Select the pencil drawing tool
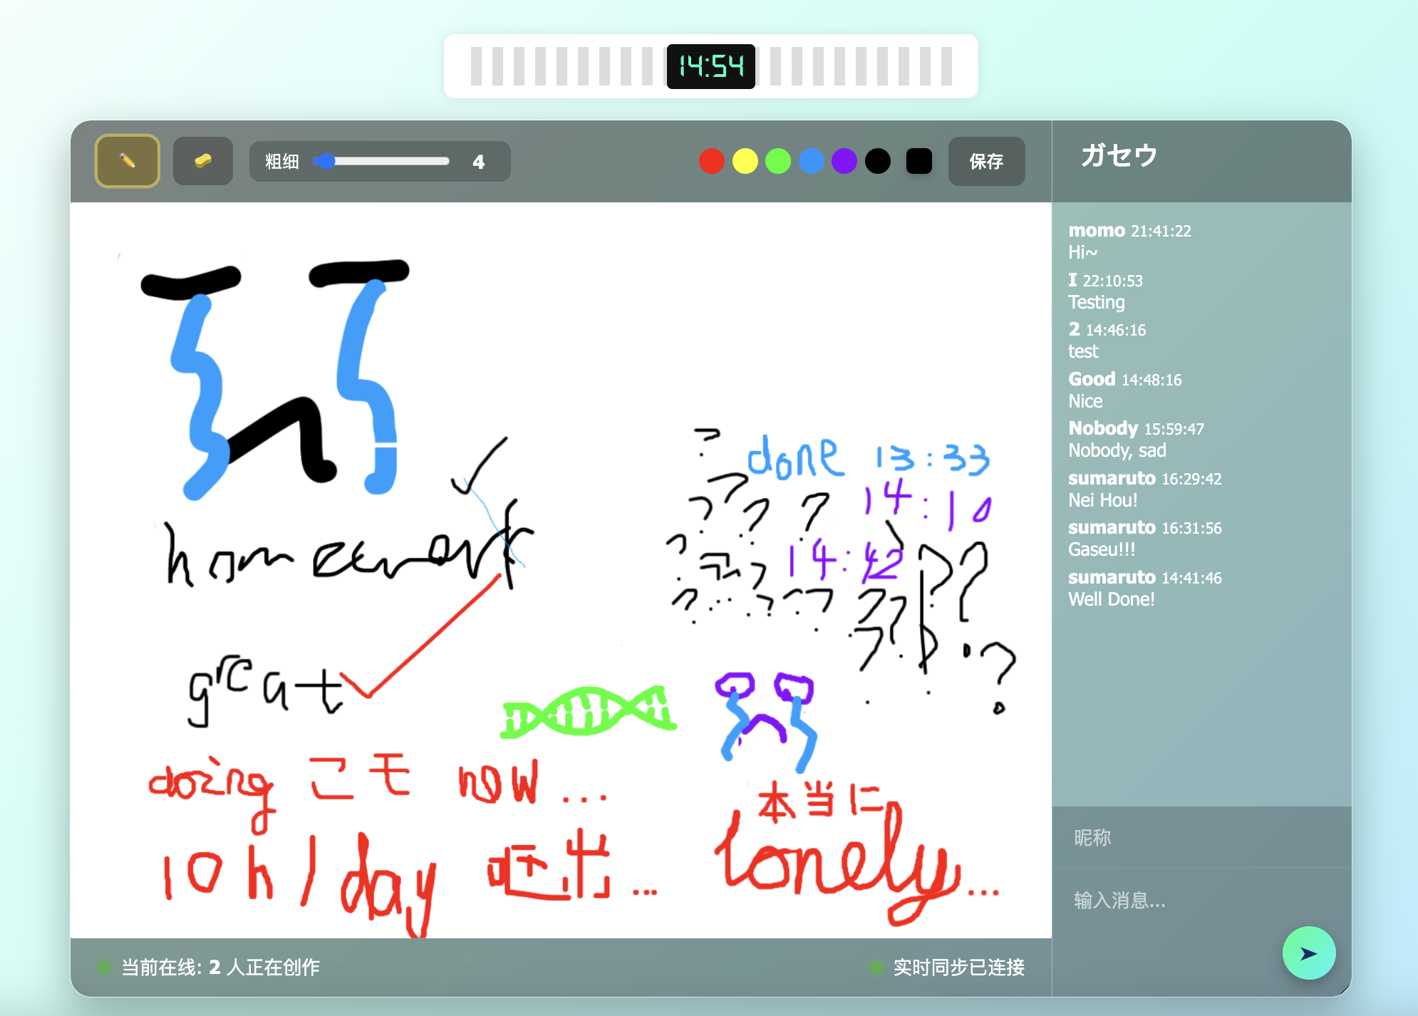The width and height of the screenshot is (1418, 1016). [x=128, y=161]
